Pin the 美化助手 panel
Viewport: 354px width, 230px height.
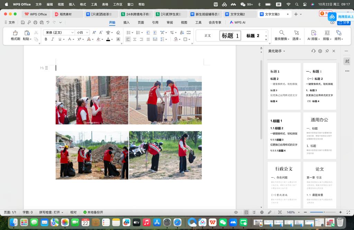327,51
